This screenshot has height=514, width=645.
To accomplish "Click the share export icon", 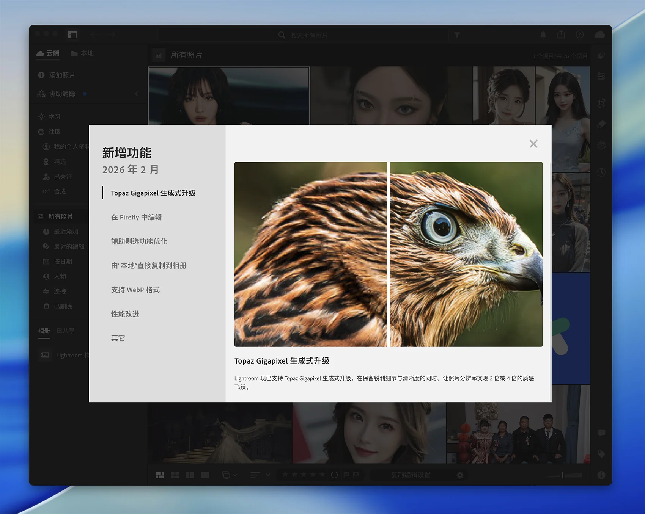I will point(561,35).
